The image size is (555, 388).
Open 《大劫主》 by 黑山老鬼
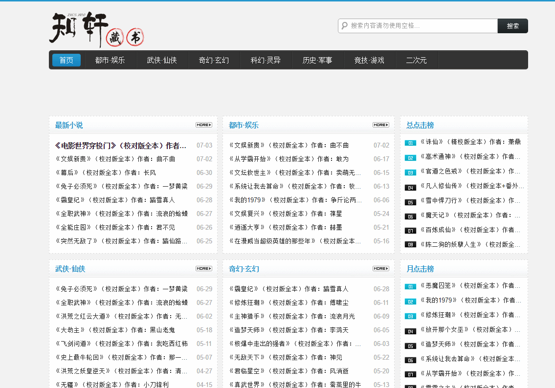click(x=115, y=330)
